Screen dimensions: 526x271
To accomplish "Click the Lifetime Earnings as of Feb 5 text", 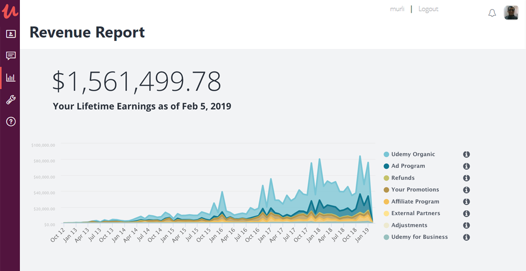I will (x=142, y=106).
